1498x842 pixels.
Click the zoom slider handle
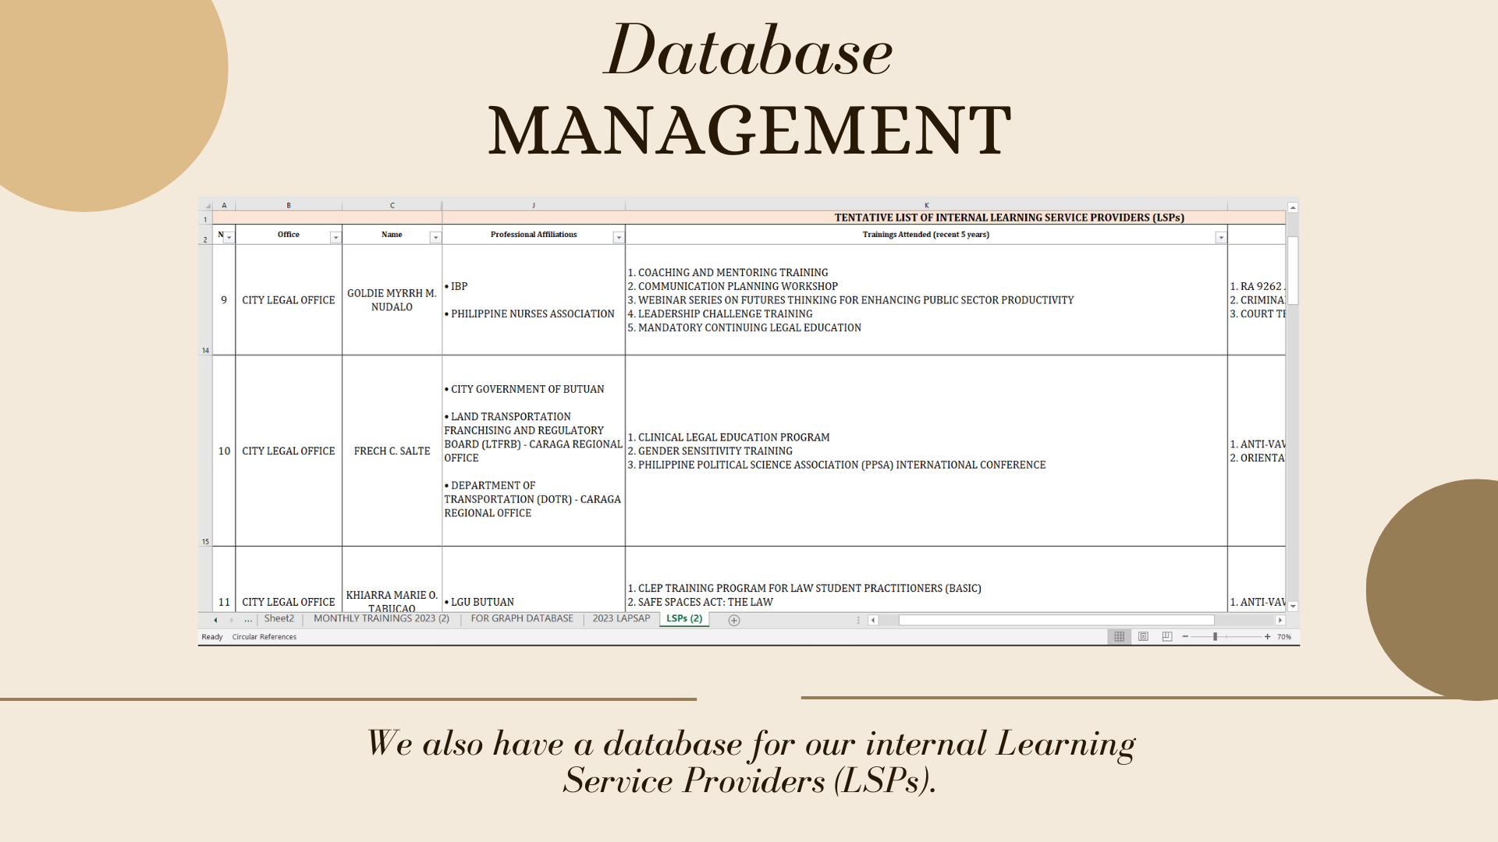1215,637
